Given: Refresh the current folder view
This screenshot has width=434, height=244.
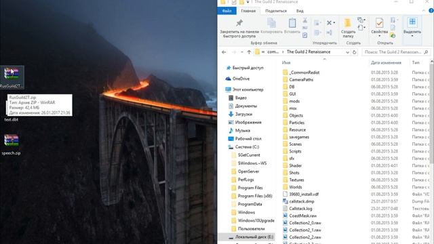Looking at the screenshot, I should [x=354, y=52].
